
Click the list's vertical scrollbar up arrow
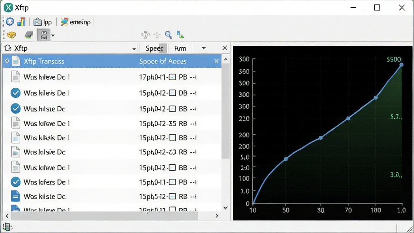click(x=226, y=59)
